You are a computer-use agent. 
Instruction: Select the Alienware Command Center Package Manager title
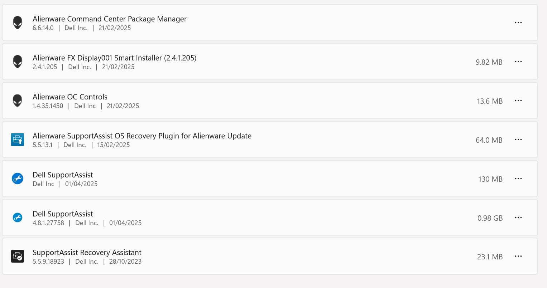click(110, 19)
